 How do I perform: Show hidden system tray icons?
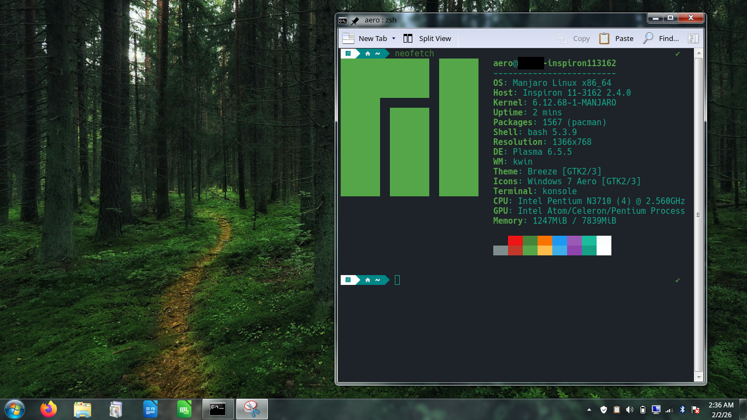(x=589, y=409)
